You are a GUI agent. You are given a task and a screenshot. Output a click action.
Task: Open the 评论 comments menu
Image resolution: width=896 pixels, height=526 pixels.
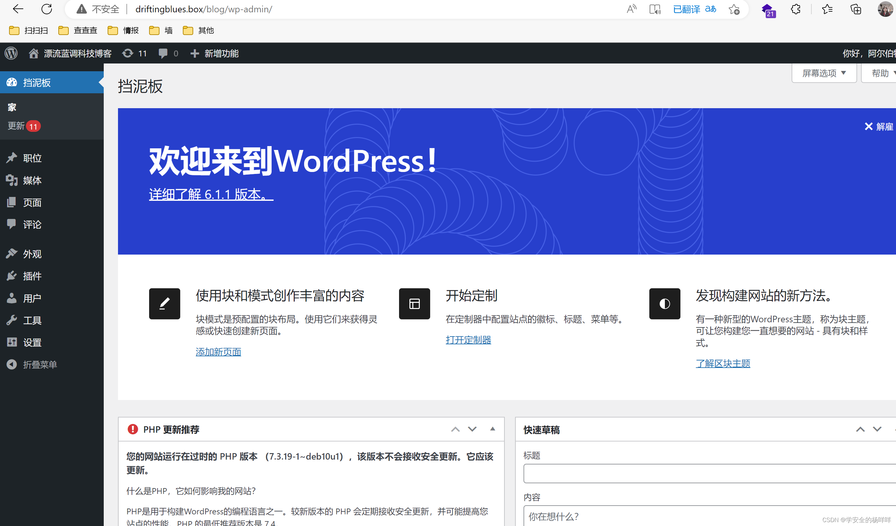[x=52, y=224]
